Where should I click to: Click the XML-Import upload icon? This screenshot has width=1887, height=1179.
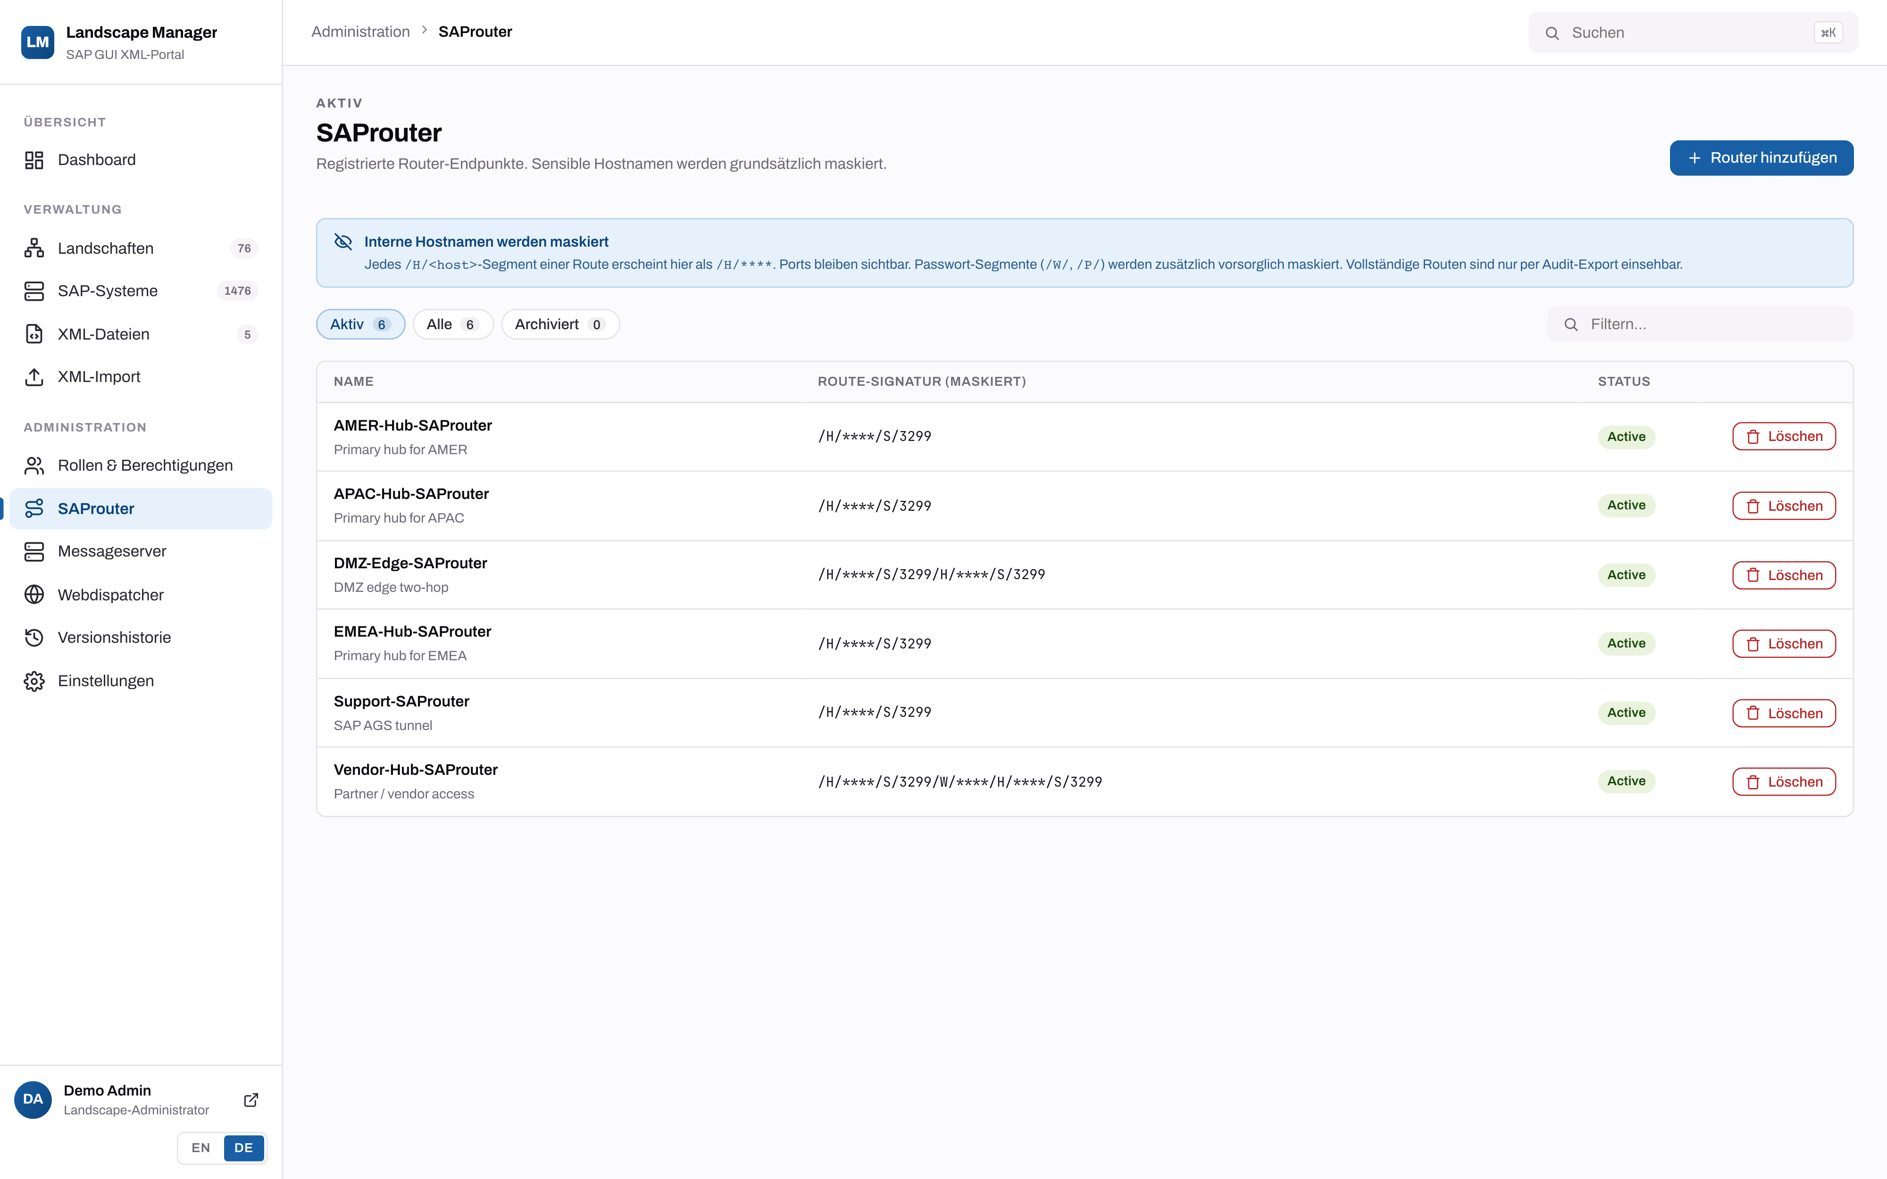(x=34, y=377)
